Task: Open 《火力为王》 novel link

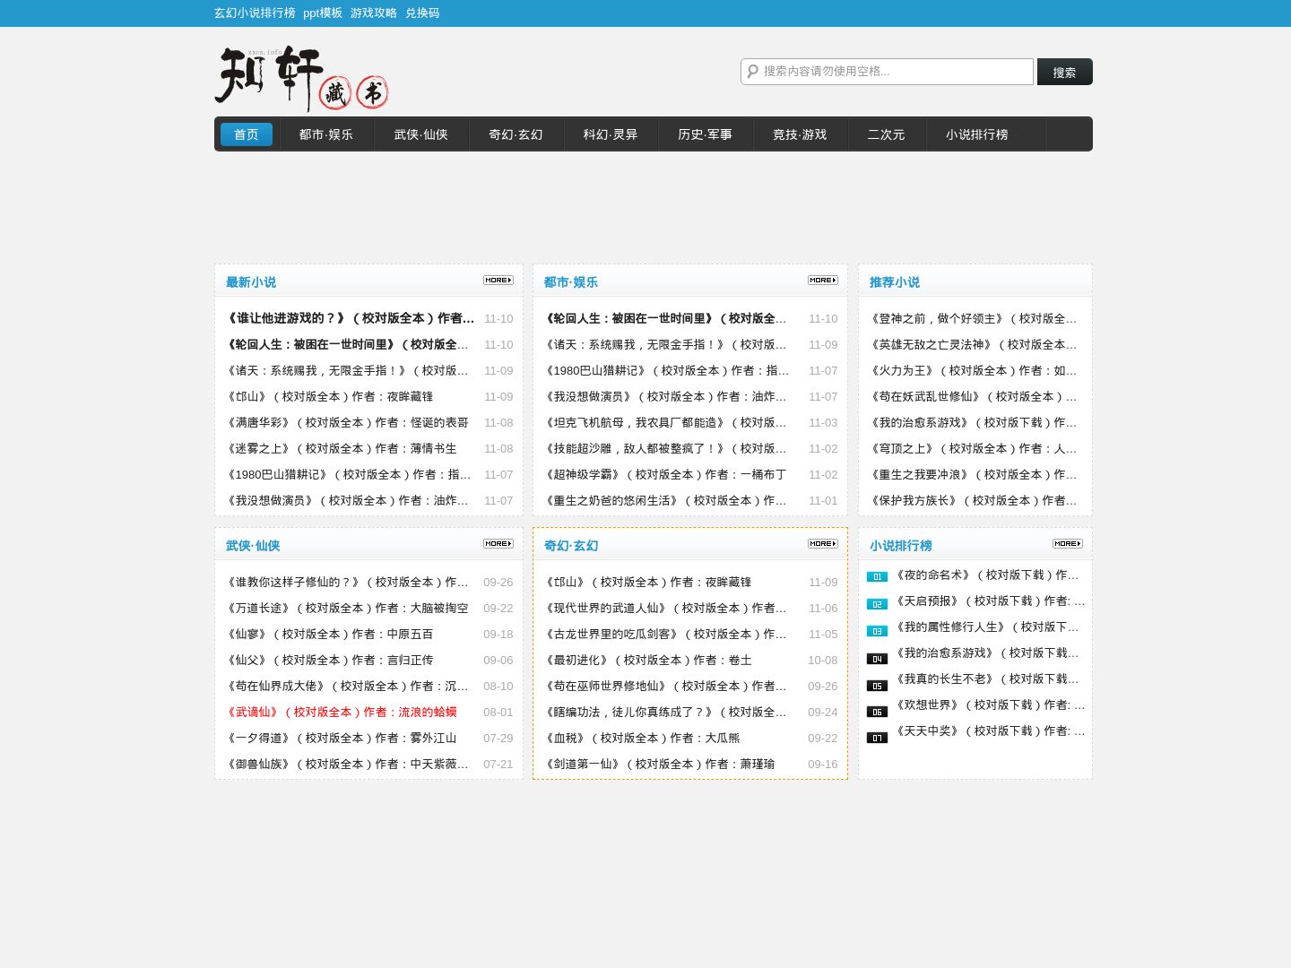Action: point(974,370)
